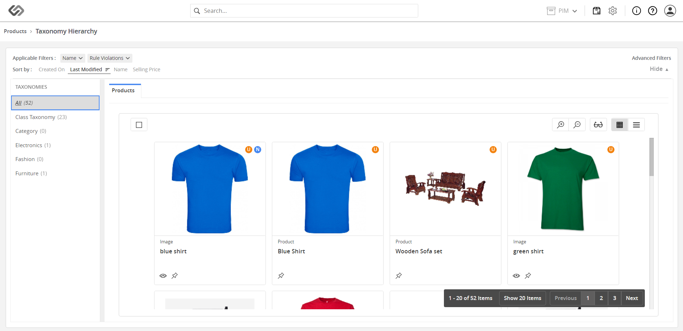The width and height of the screenshot is (683, 331).
Task: Open the user profile icon
Action: click(x=670, y=11)
